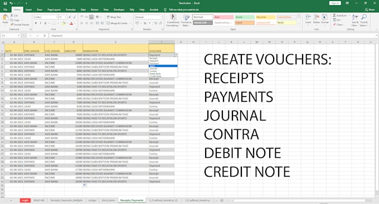
Task: Apply the Neutral cell style
Action: (x=265, y=17)
